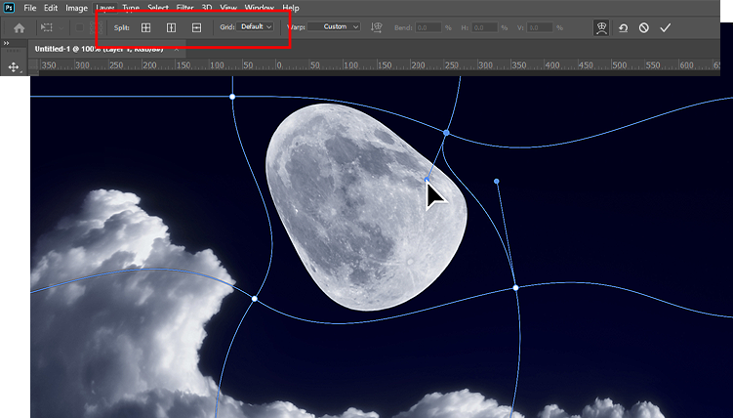
Task: Click the Bend percentage input field
Action: point(428,27)
